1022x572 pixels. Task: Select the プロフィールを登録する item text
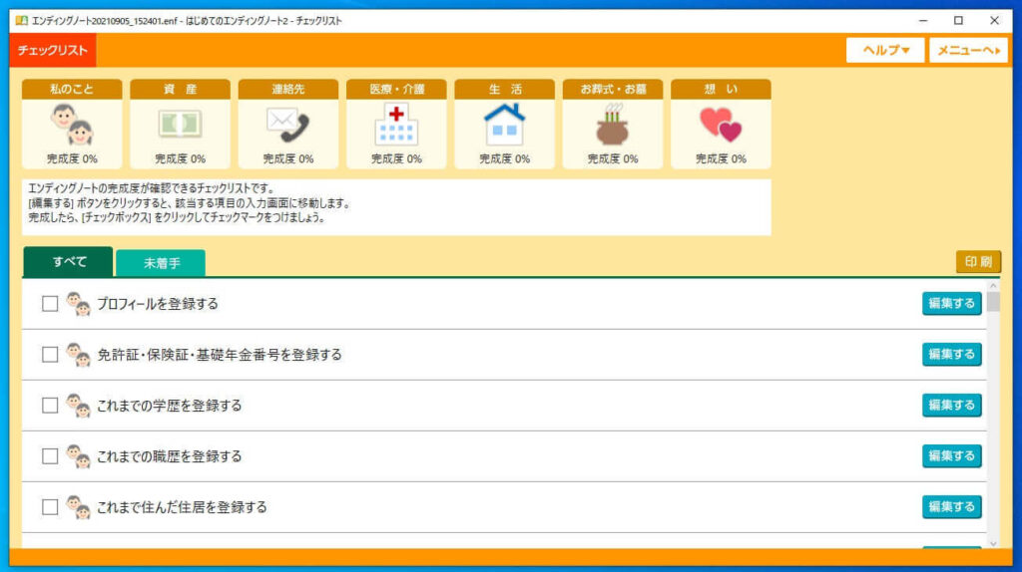[158, 304]
